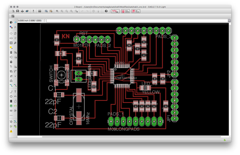Click the horizontal scrollbar below the board
Screen dimensions: 240x155
[132, 137]
